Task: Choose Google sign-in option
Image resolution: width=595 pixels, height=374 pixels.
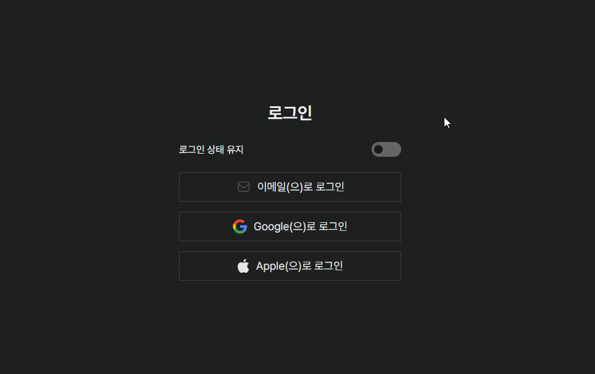Action: click(x=290, y=226)
